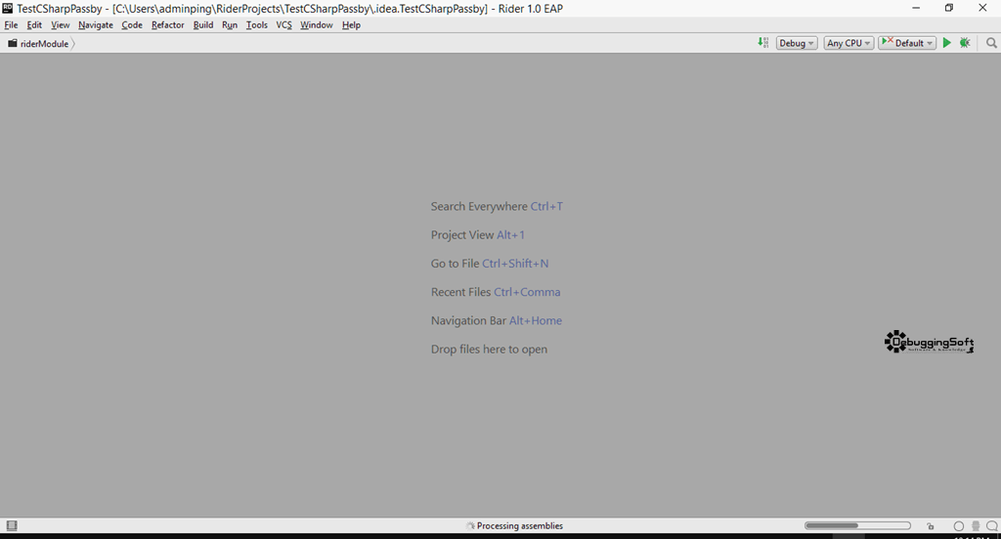1001x539 pixels.
Task: Open the Code menu
Action: pos(132,24)
